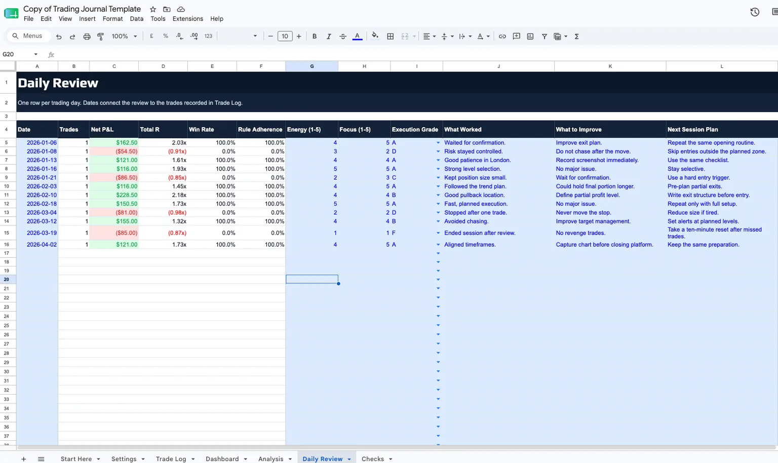Click the font size field
The width and height of the screenshot is (778, 463).
[285, 36]
